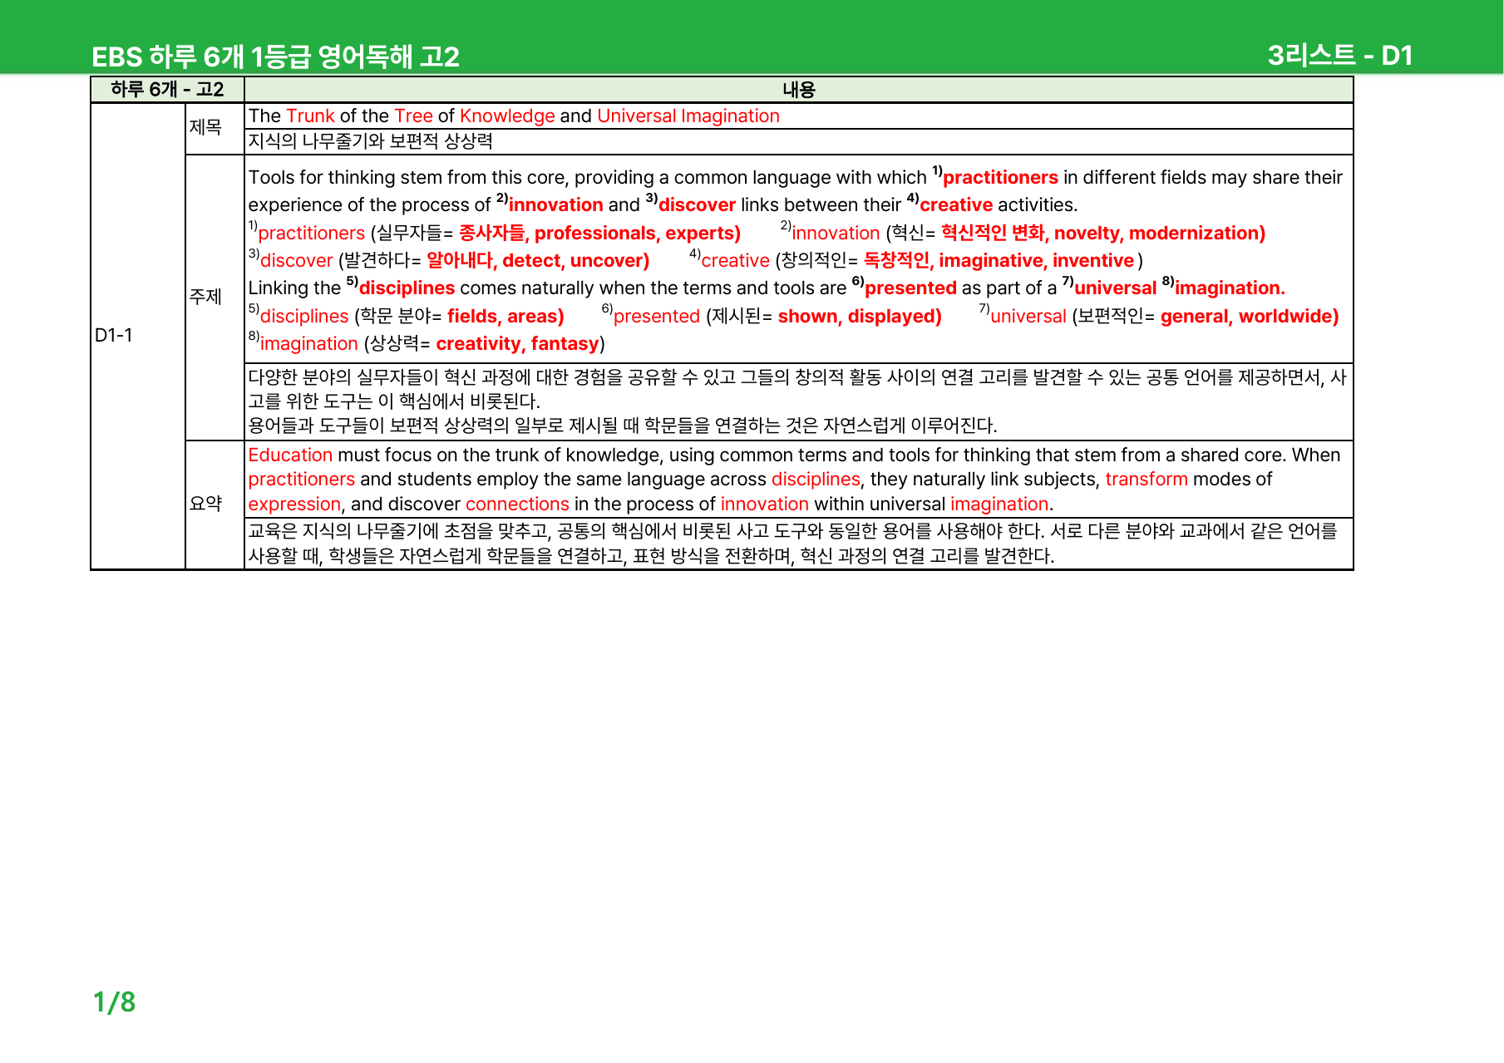Click the page number '1/8'
This screenshot has height=1063, width=1504.
tap(114, 1002)
